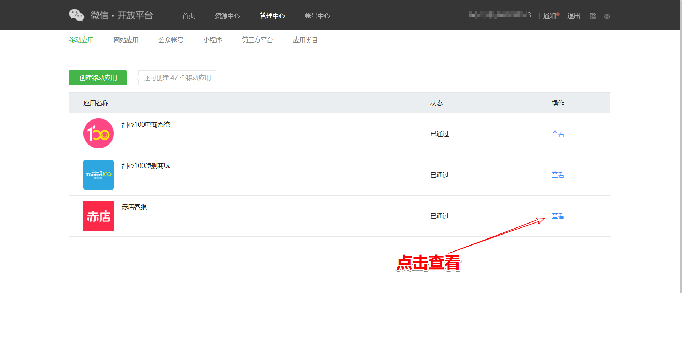682x338 pixels.
Task: Click the 甜心100电商系统 app name
Action: (x=146, y=124)
